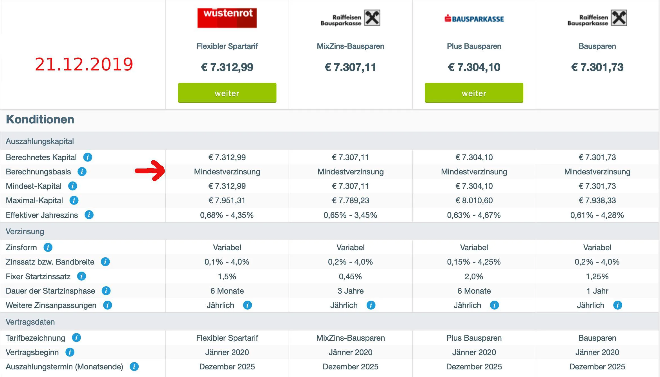Click Jährlich info icon in MixZins-Bausparen column

tap(371, 305)
